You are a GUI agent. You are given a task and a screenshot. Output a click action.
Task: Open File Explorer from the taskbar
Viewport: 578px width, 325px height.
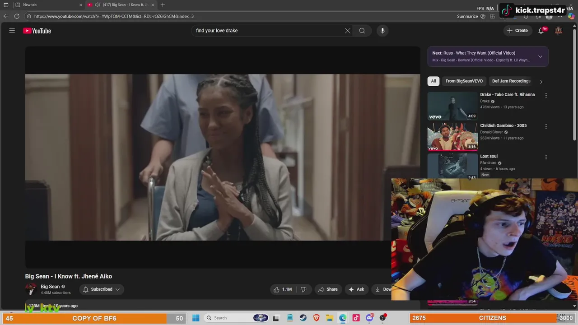pyautogui.click(x=330, y=318)
